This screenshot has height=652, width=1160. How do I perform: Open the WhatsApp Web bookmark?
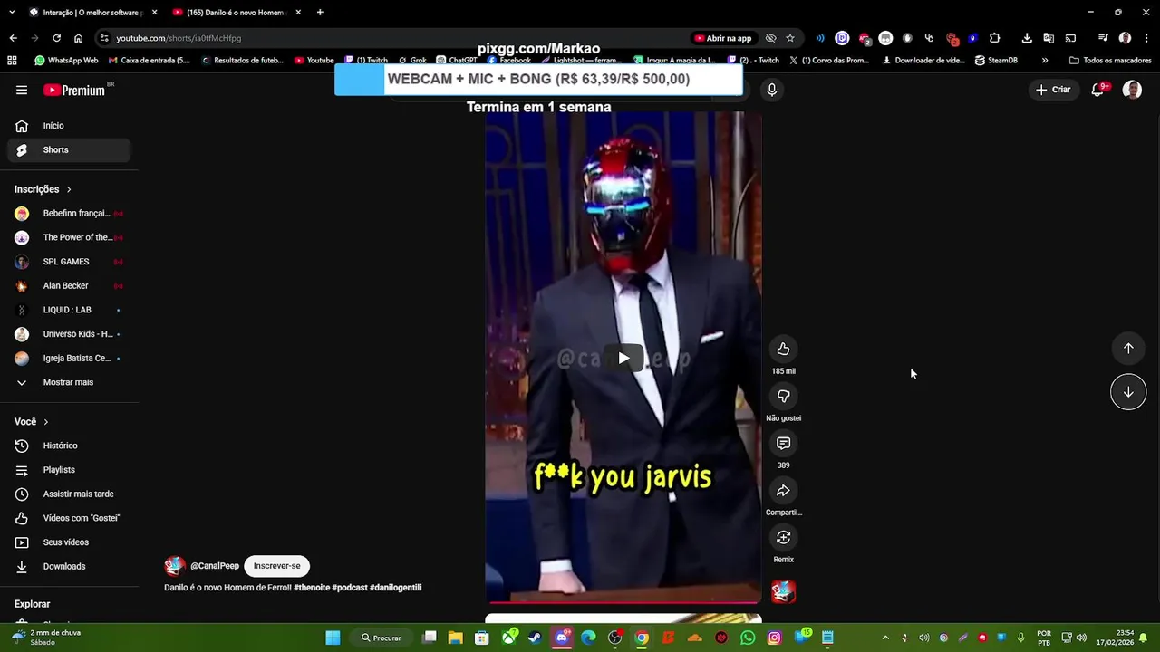(x=66, y=61)
